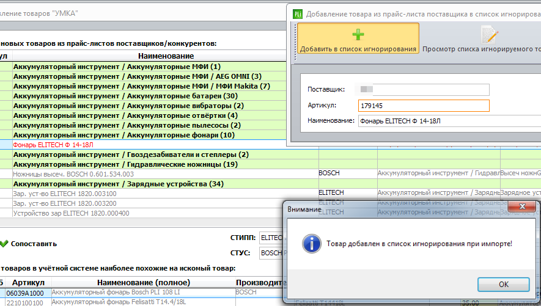
Task: Click the Наименование column header in the upper table
Action: pyautogui.click(x=166, y=56)
